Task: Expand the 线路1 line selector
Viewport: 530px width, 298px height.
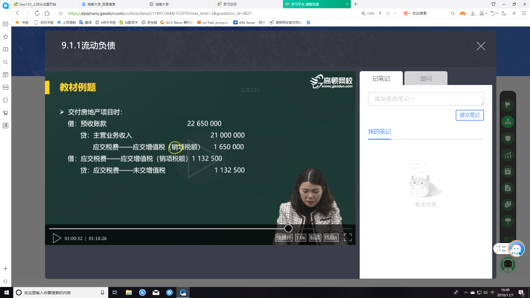Action: [x=331, y=238]
